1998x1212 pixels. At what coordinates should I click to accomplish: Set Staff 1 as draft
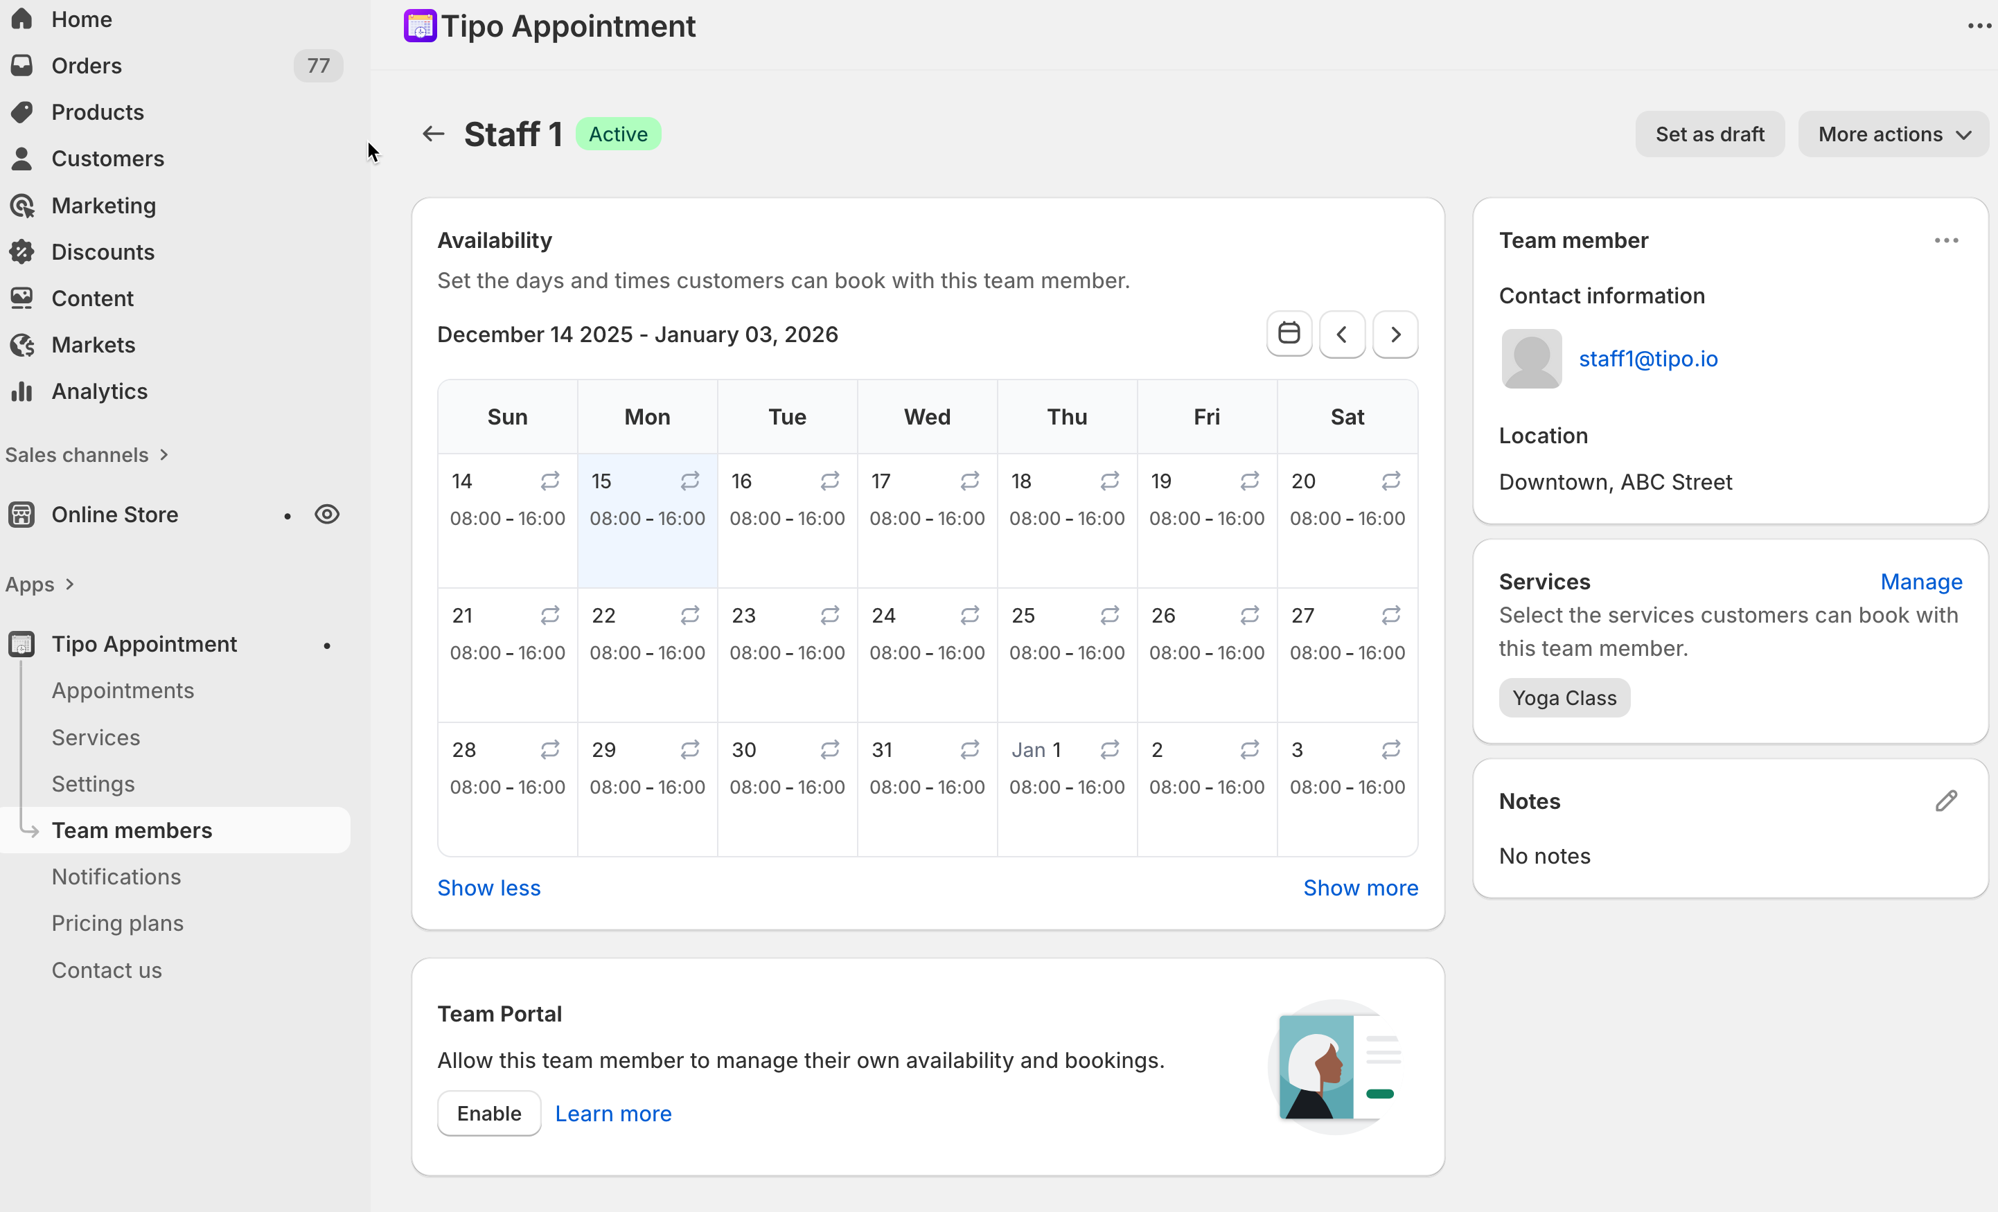[1709, 134]
